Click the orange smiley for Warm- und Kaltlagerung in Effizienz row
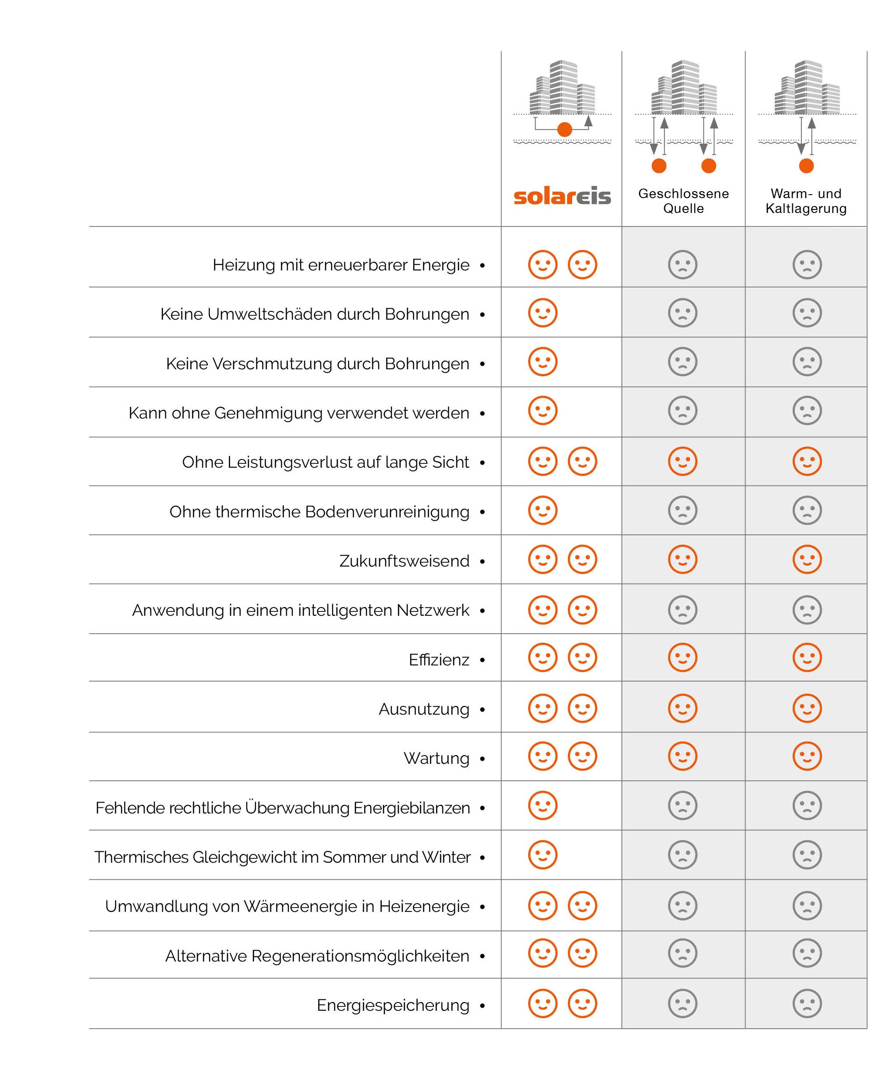The image size is (892, 1080). click(807, 657)
